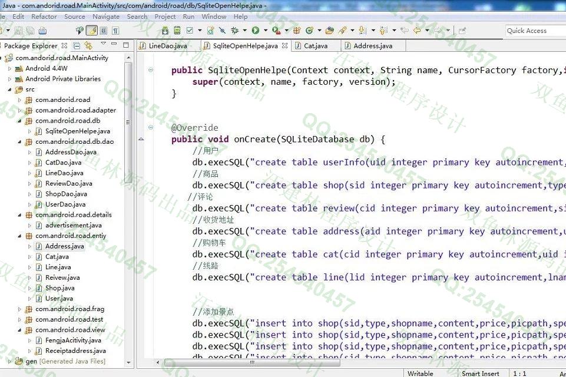Screen dimensions: 566x377
Task: Select UserDao.java in the tree
Action: 65,204
